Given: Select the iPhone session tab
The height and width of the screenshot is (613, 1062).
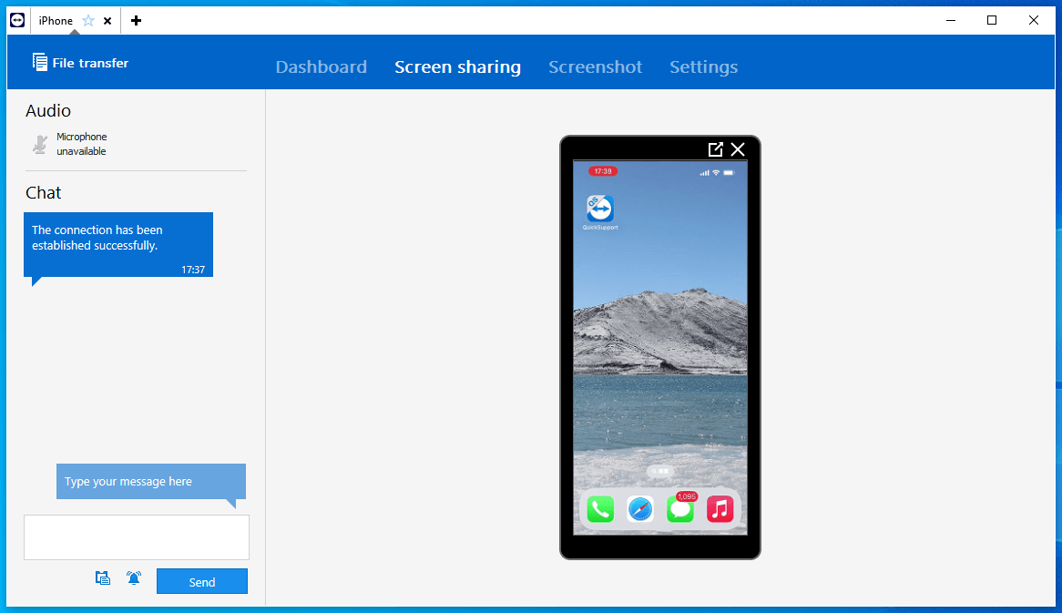Looking at the screenshot, I should pos(56,21).
